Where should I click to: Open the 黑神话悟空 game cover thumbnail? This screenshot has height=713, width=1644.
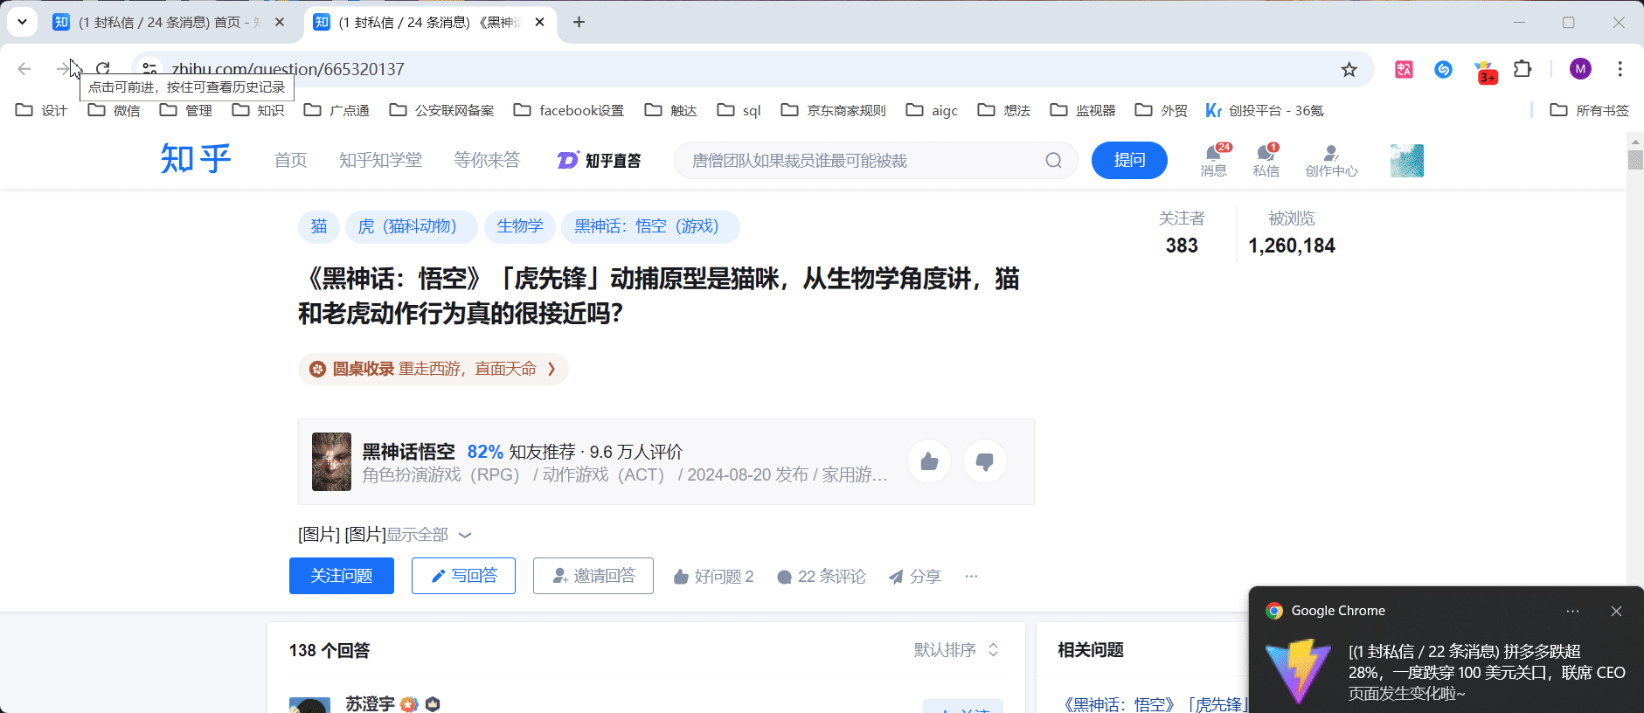pyautogui.click(x=331, y=461)
